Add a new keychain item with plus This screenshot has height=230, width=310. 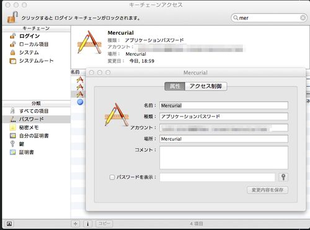[x=76, y=224]
